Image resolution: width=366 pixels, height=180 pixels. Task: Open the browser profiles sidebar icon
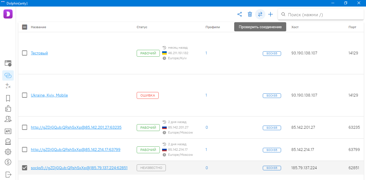coord(8,63)
